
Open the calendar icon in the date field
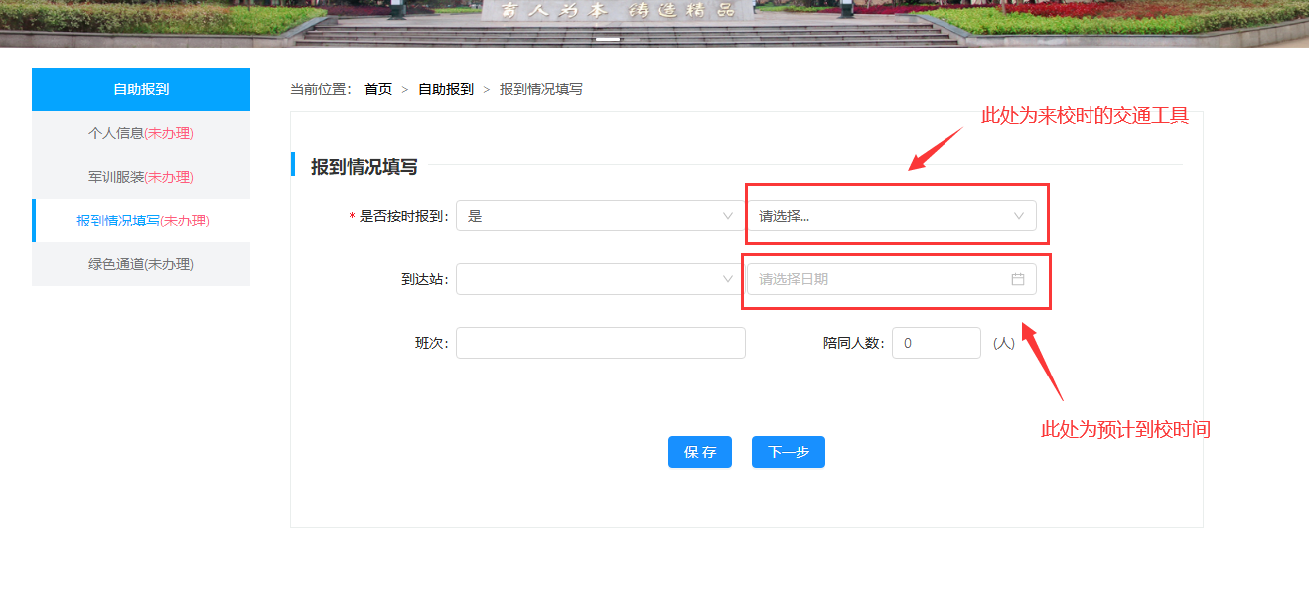click(1017, 279)
